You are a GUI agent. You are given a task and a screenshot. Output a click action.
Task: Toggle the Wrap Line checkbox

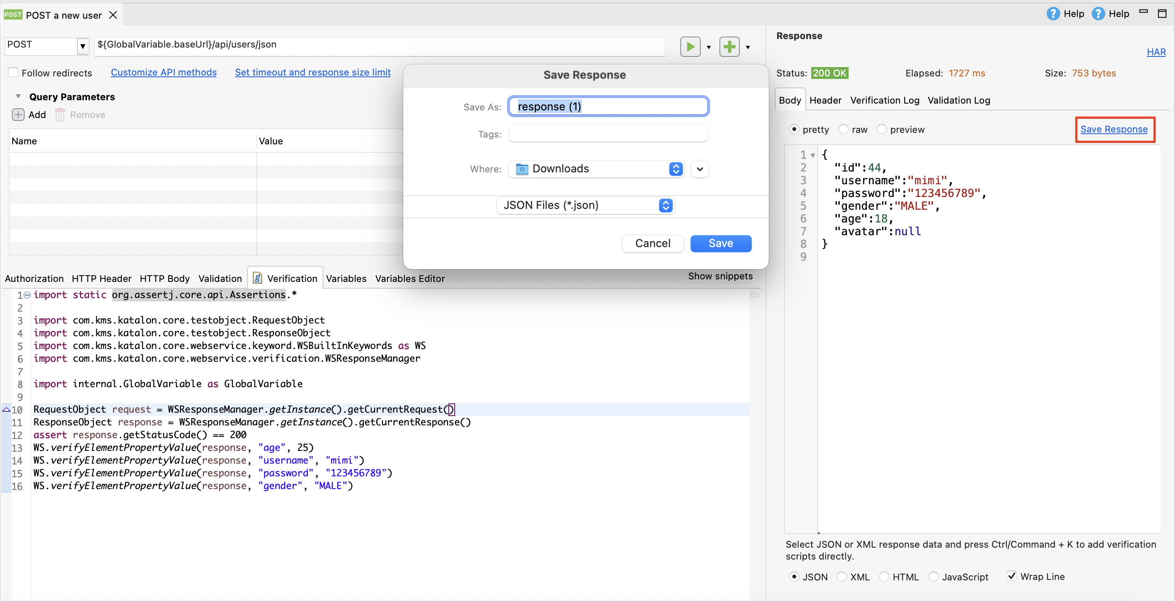1012,576
